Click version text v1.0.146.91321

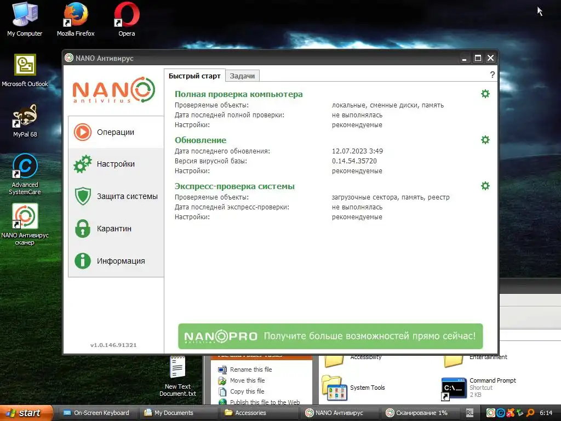point(113,345)
